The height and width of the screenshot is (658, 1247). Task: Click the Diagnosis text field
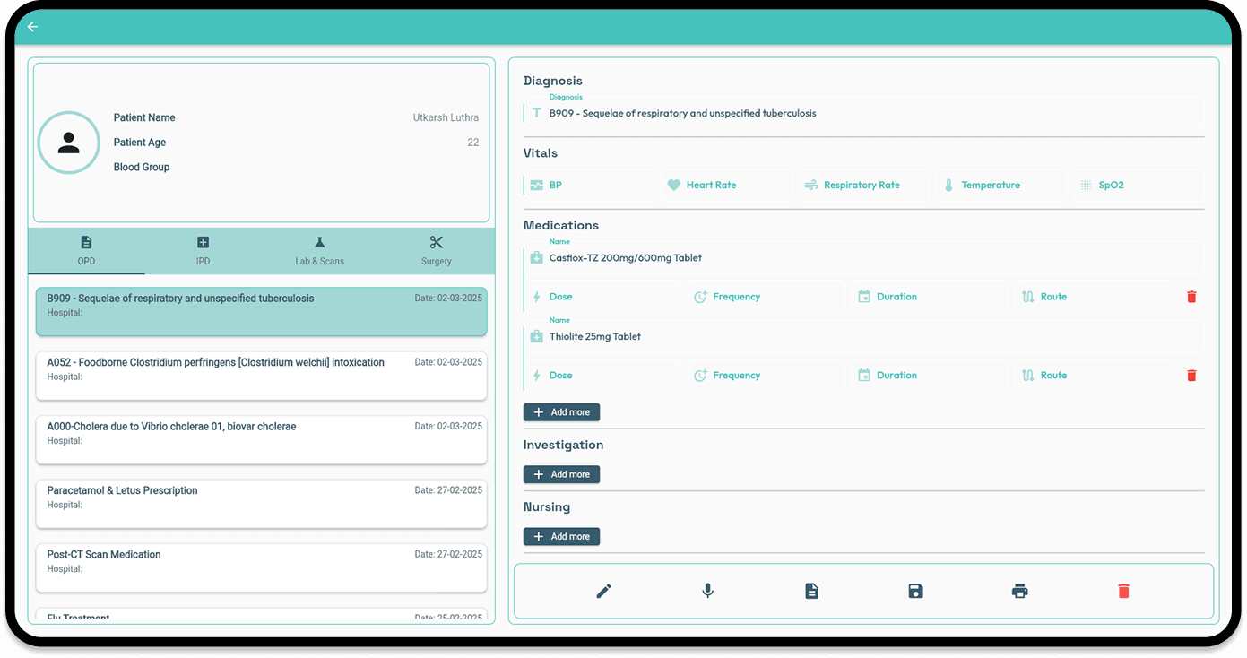click(x=861, y=114)
